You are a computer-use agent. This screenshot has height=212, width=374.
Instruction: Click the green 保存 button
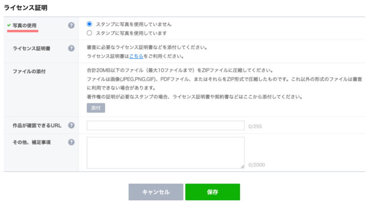(x=213, y=192)
